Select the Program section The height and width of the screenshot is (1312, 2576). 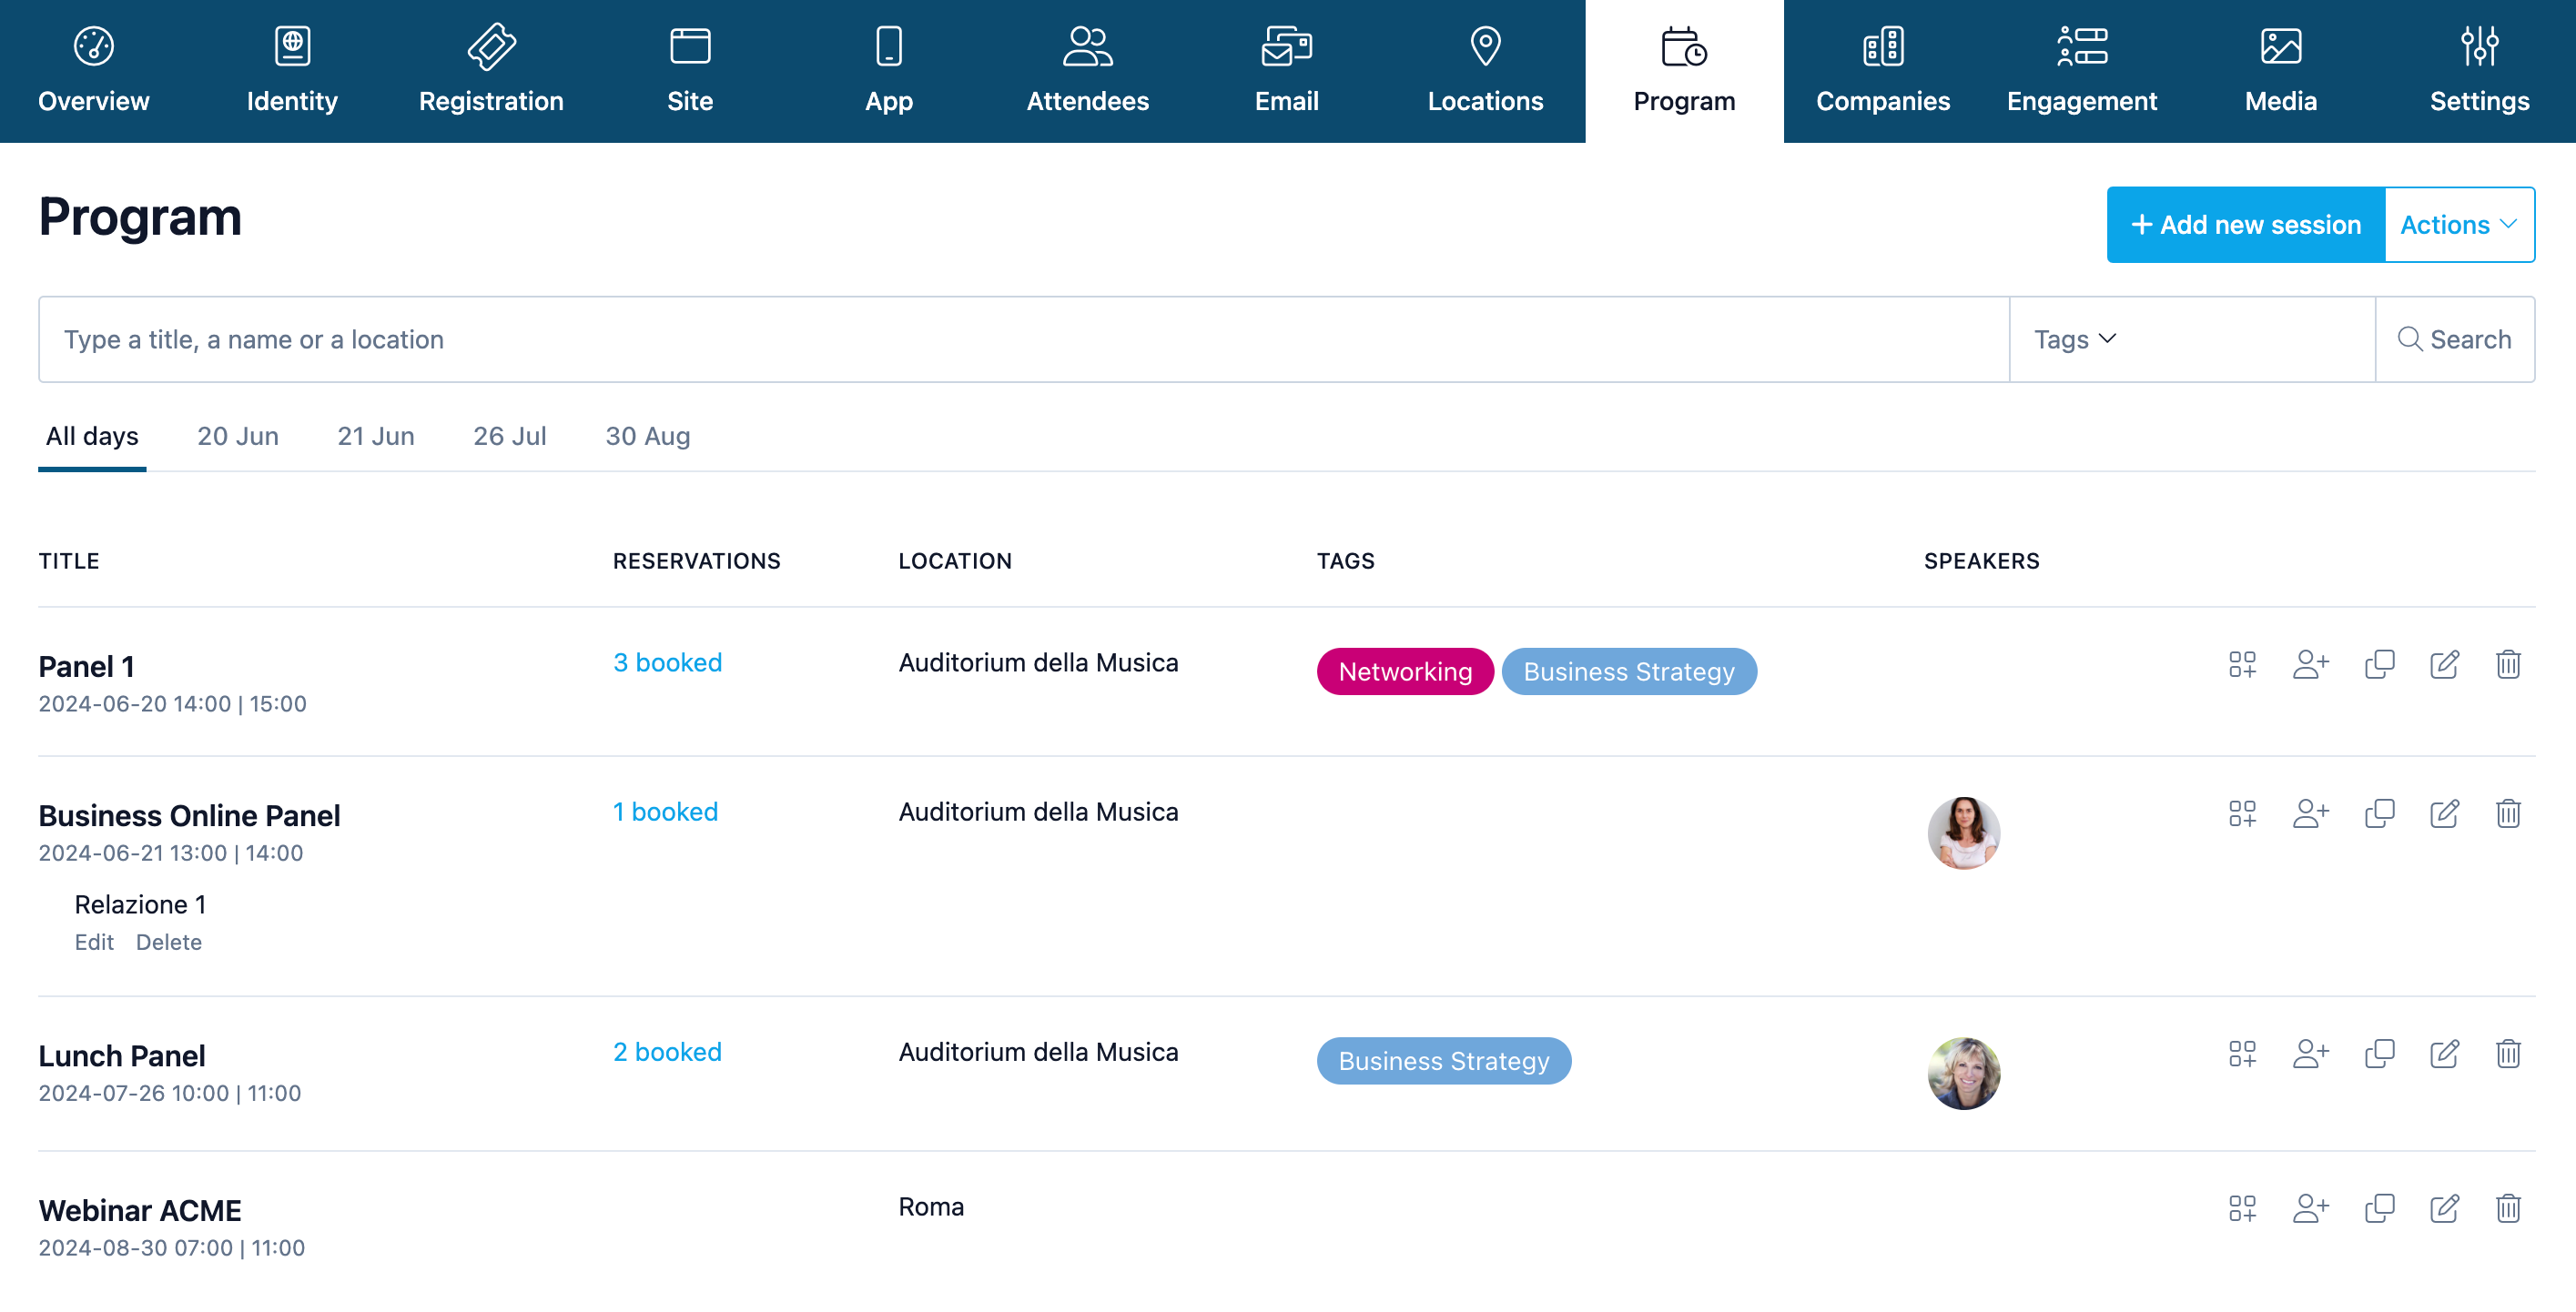[x=1685, y=71]
